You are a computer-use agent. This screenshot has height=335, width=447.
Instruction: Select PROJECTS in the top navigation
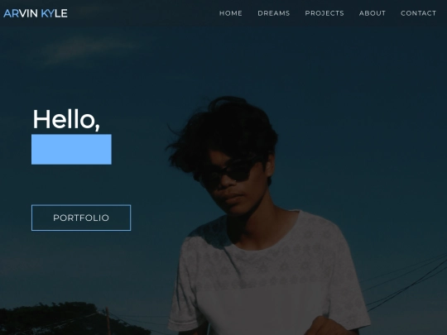point(324,13)
